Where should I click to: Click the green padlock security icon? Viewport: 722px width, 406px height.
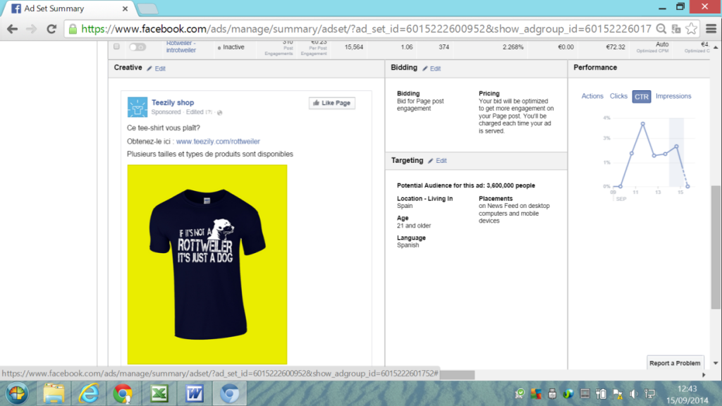(x=73, y=29)
